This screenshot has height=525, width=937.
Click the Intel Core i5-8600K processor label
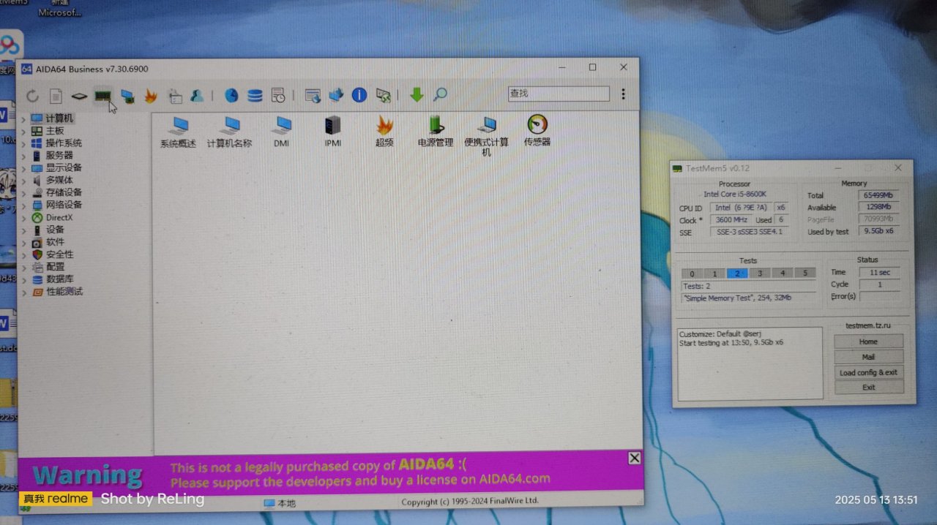[x=735, y=194]
